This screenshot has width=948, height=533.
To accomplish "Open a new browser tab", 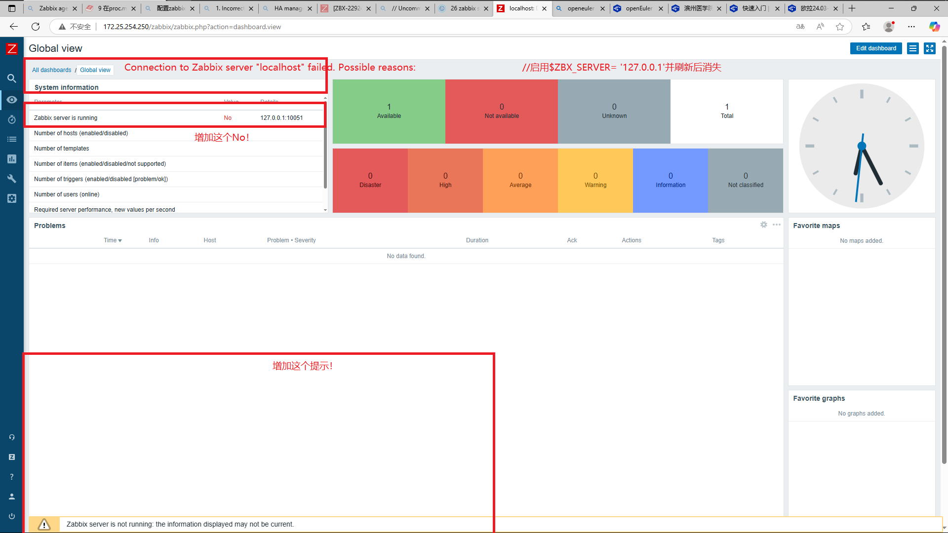I will pos(852,8).
